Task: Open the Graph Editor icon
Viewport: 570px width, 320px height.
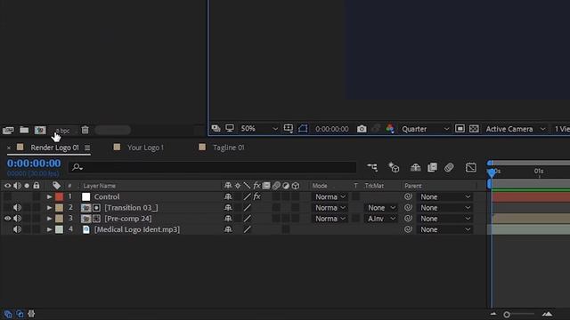Action: coord(471,167)
